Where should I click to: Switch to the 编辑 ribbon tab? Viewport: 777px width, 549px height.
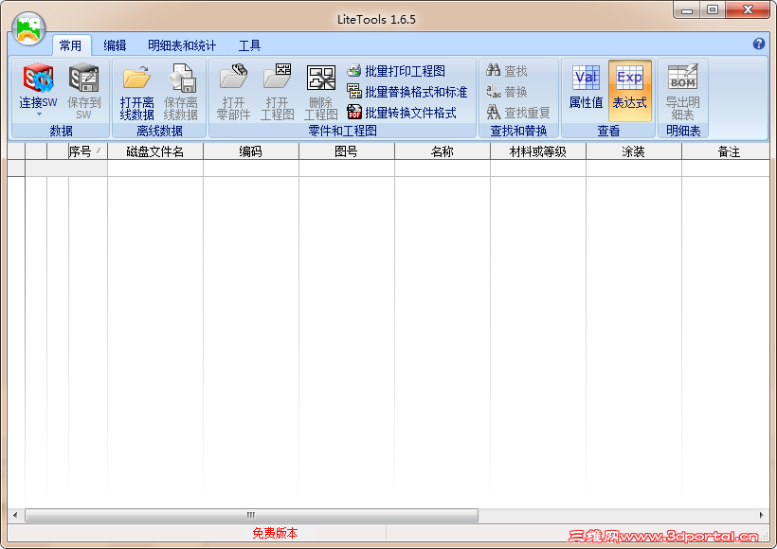[116, 44]
